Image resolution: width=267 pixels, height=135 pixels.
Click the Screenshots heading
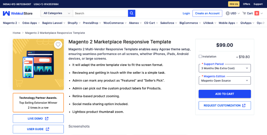click(x=79, y=126)
